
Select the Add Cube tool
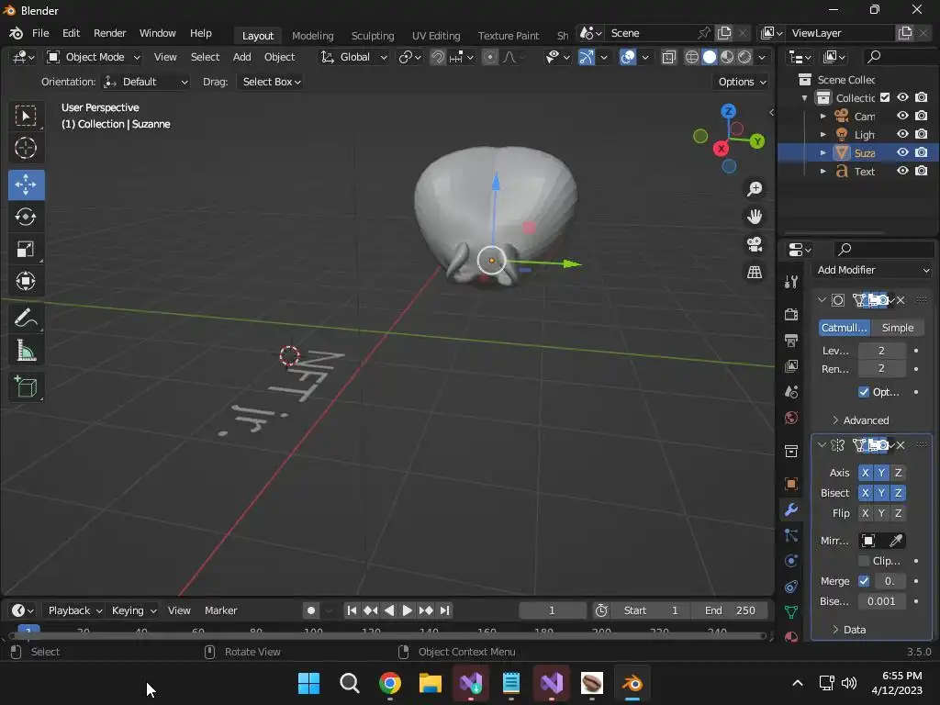tap(26, 387)
